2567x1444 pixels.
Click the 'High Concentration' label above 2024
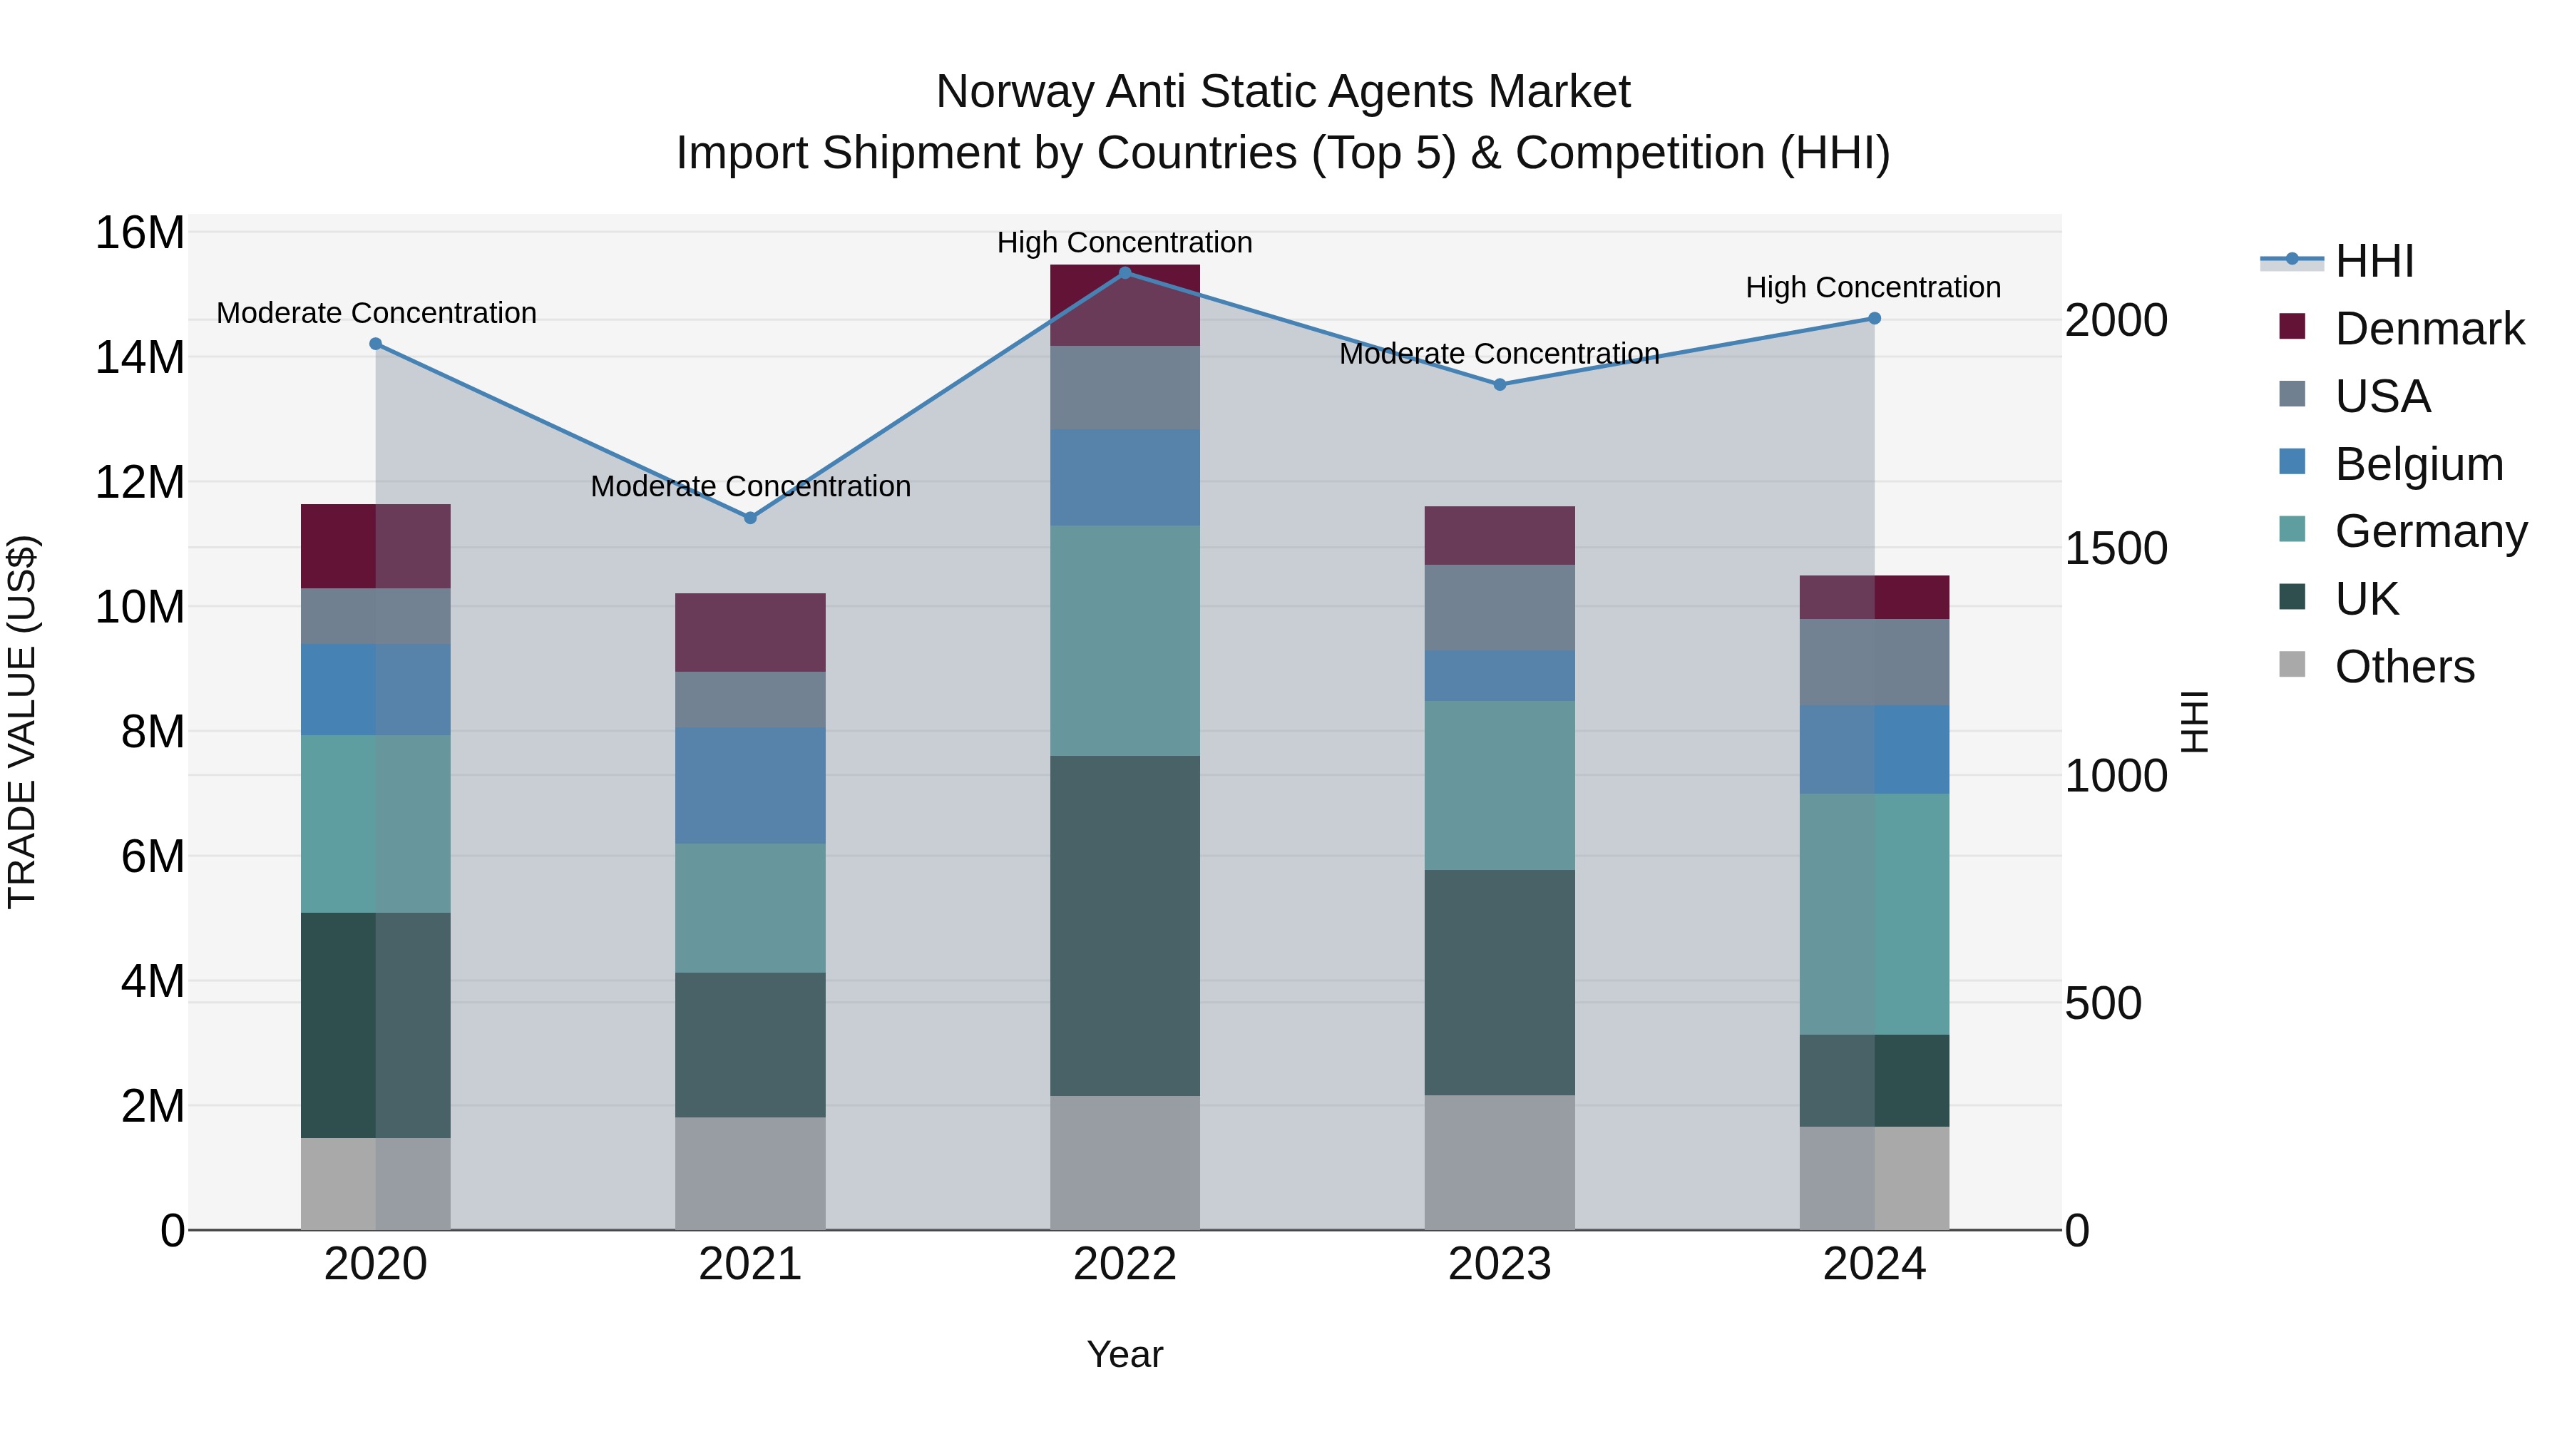[x=1873, y=287]
